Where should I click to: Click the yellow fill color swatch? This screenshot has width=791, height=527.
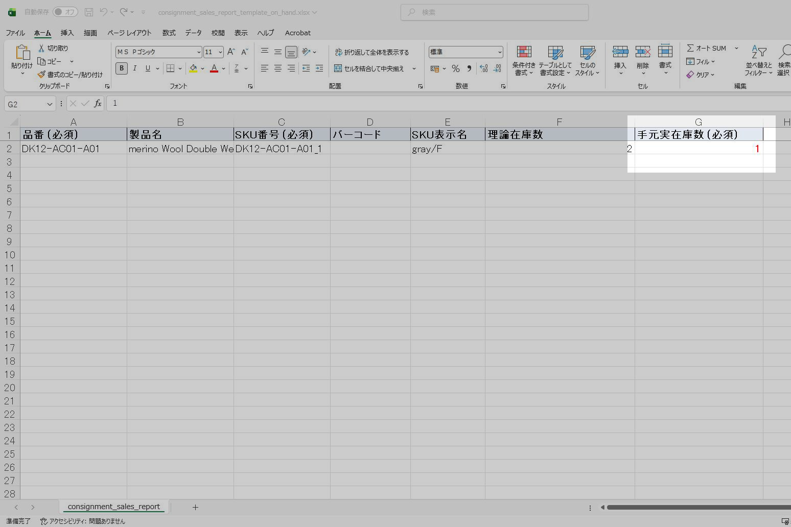[x=193, y=68]
